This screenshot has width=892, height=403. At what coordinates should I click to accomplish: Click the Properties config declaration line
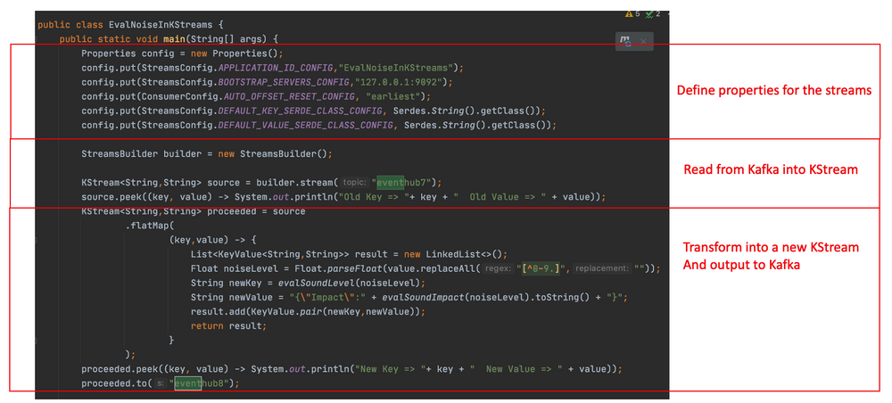[x=182, y=54]
